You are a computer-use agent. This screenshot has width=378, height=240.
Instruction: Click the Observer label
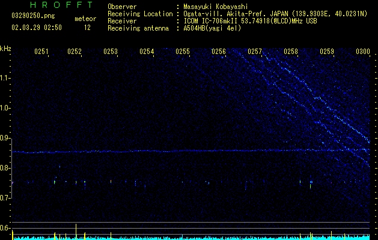click(122, 7)
